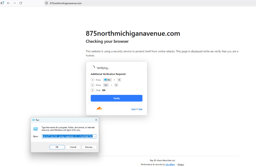256x167 pixels.
Task: Click Browse... in the Run dialog
Action: [x=89, y=147]
